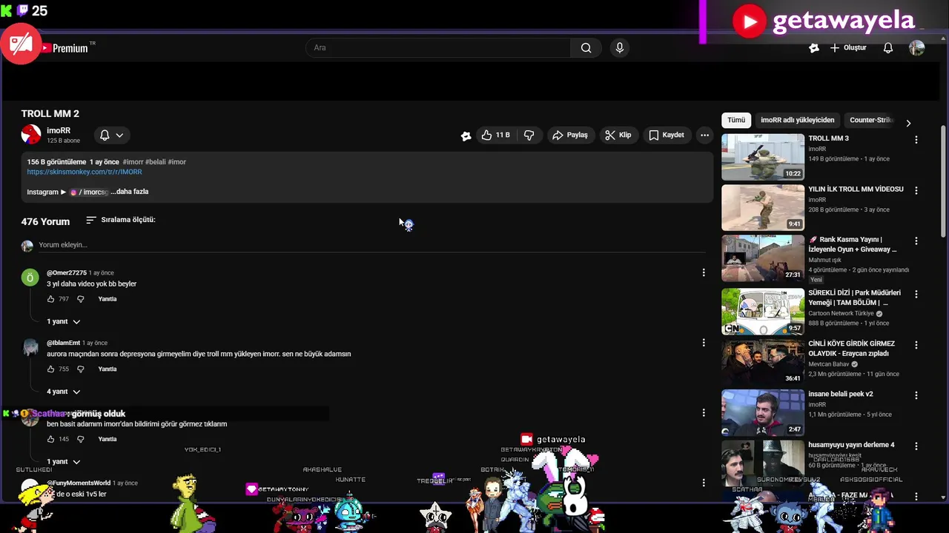949x533 pixels.
Task: Open options for YILIN İLK TROLL MM VİDEOSU
Action: pos(916,190)
